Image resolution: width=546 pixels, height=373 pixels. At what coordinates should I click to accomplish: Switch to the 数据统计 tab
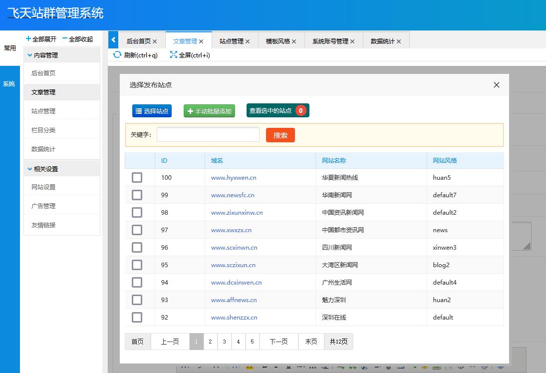[x=383, y=41]
